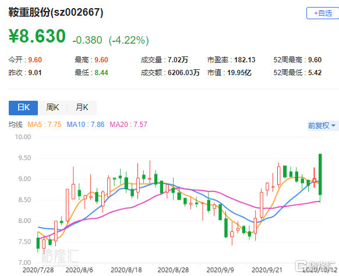
Task: Click the 均线 moving-average label
Action: point(15,125)
